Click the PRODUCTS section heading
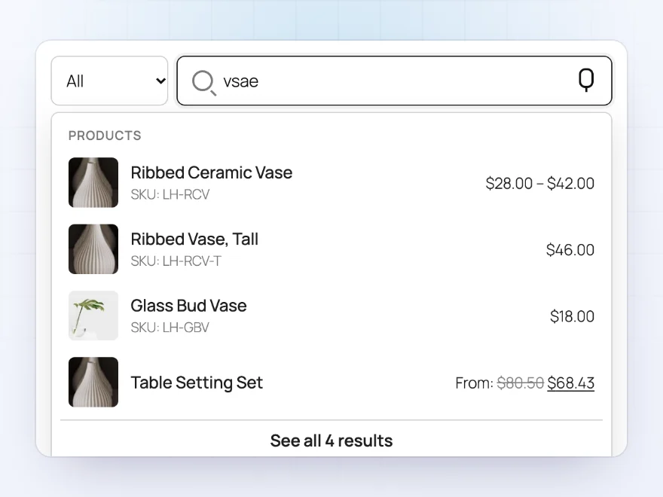The height and width of the screenshot is (497, 663). pyautogui.click(x=105, y=136)
